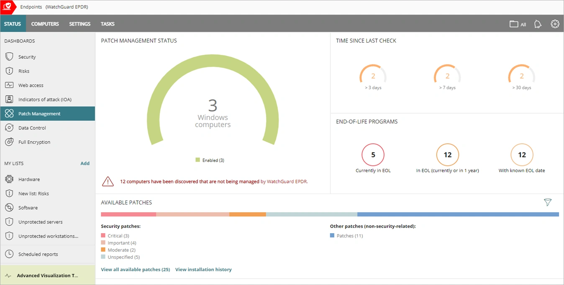The image size is (564, 285).
Task: Select Web access dashboard
Action: point(48,85)
